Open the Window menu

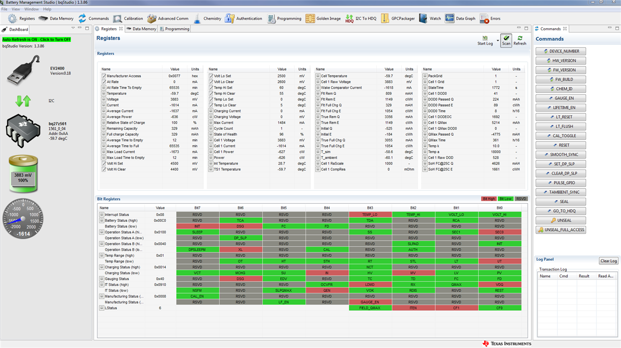tap(31, 9)
